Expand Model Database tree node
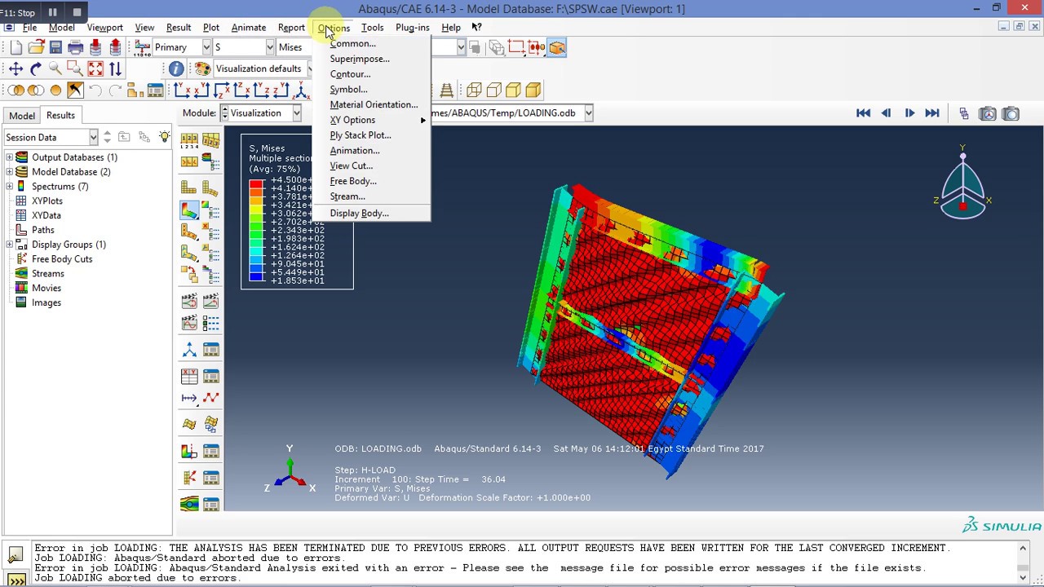 tap(10, 172)
